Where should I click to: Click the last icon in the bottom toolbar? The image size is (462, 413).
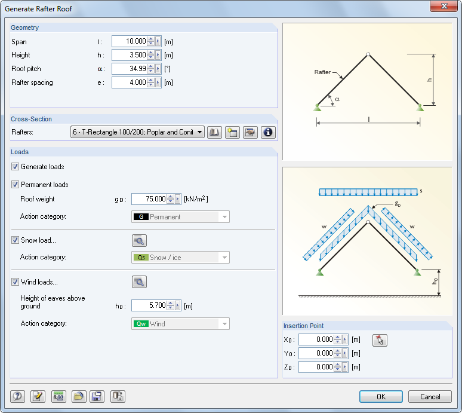click(118, 396)
